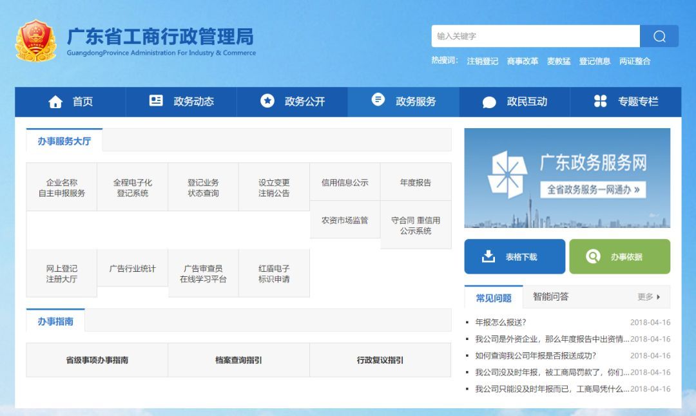Click inside the keyword search input field

tap(535, 36)
